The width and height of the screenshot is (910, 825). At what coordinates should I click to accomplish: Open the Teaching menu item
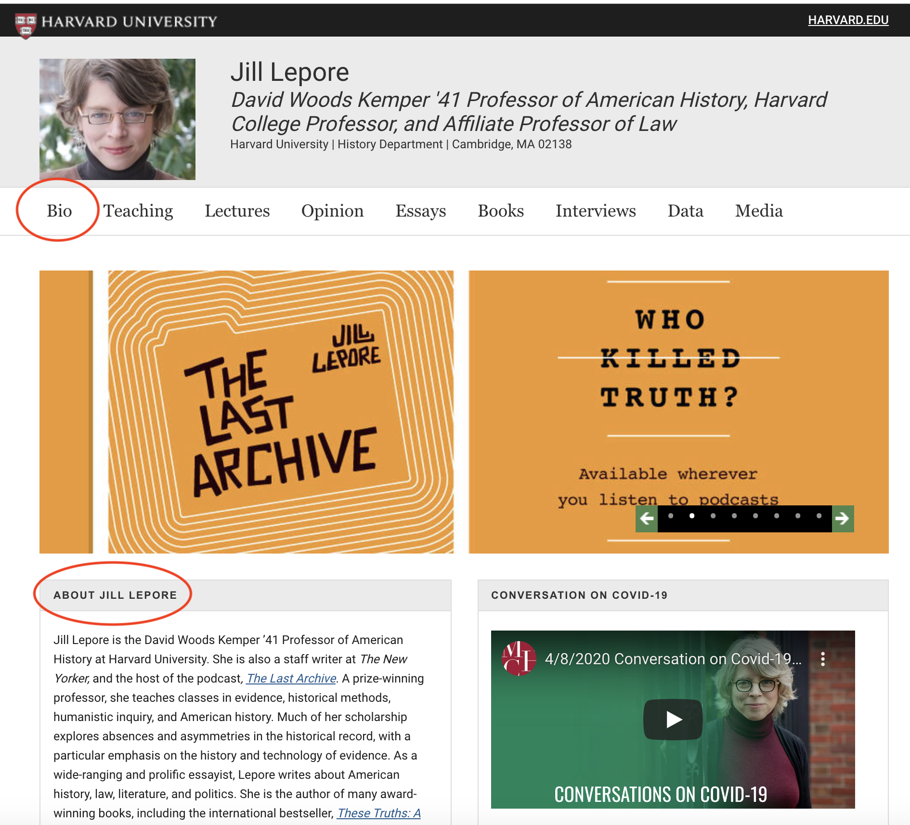(138, 211)
